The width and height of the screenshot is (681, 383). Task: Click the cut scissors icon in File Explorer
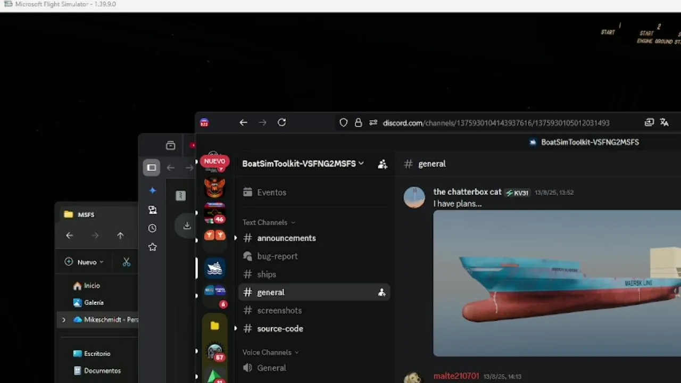pos(126,262)
